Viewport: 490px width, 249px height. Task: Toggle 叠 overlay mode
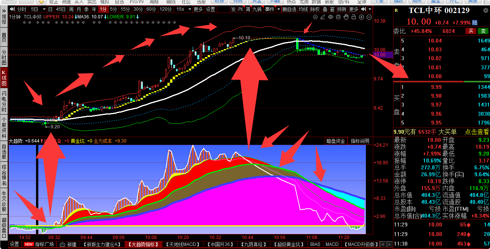pyautogui.click(x=325, y=9)
